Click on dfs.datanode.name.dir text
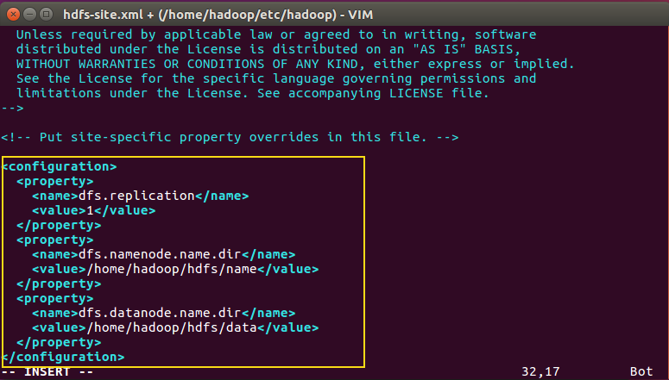 click(x=158, y=313)
